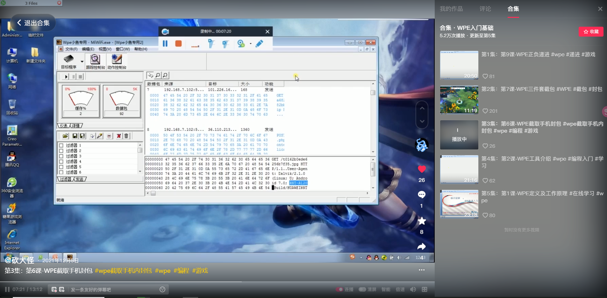
Task: Click the 来源 column header
Action: [x=184, y=84]
